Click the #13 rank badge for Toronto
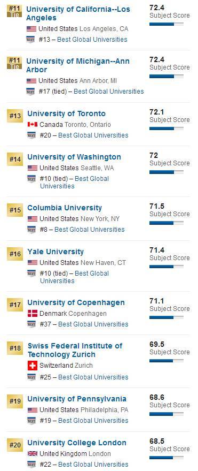The height and width of the screenshot is (471, 198). tap(15, 116)
